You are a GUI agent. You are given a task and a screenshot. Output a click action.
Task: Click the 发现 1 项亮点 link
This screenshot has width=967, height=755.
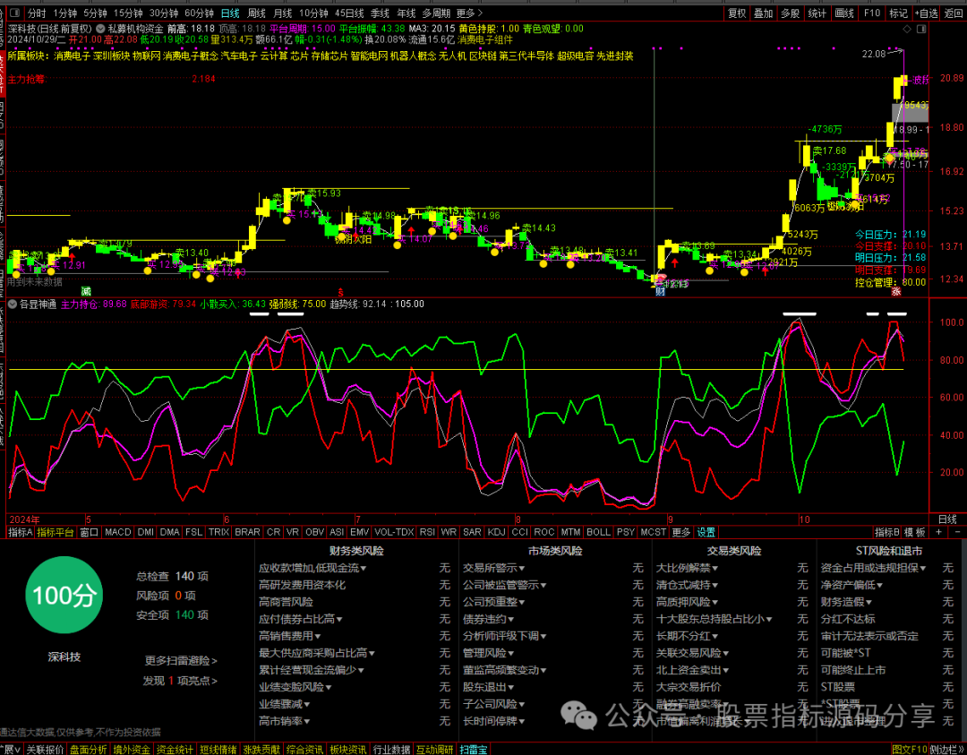180,681
